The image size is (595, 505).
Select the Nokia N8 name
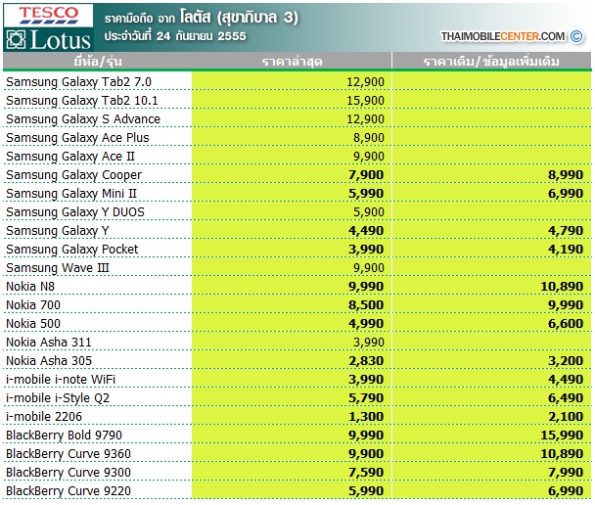pyautogui.click(x=30, y=287)
